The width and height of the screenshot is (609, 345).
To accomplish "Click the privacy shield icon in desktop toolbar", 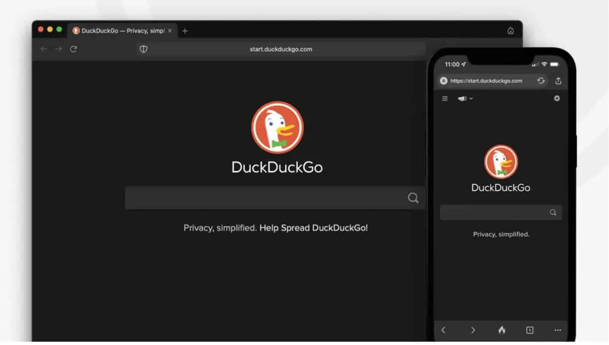I will tap(143, 49).
